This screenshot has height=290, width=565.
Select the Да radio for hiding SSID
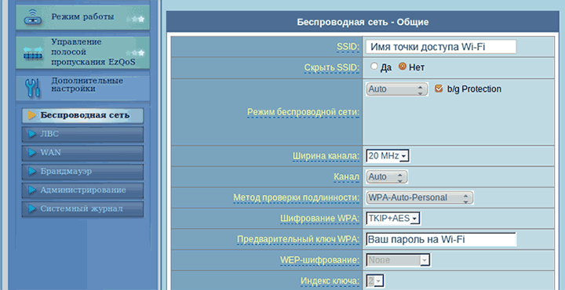[374, 66]
